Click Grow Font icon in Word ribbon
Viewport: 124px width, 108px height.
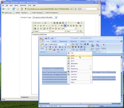coord(62,50)
